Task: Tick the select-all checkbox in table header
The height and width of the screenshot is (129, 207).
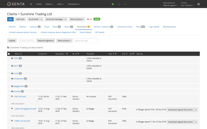Action: click(x=9, y=54)
